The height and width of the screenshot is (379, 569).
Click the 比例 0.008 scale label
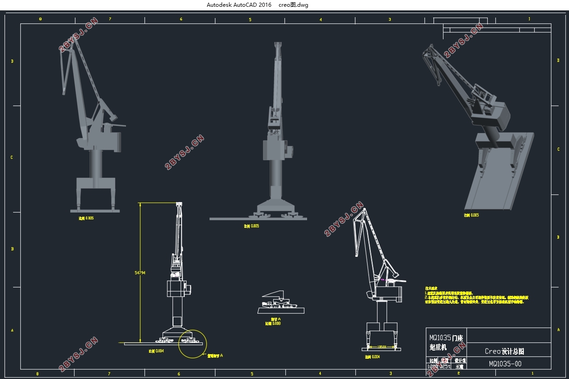click(x=273, y=324)
